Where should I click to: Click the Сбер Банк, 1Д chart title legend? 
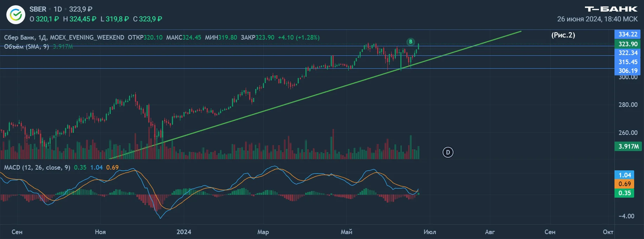[64, 37]
